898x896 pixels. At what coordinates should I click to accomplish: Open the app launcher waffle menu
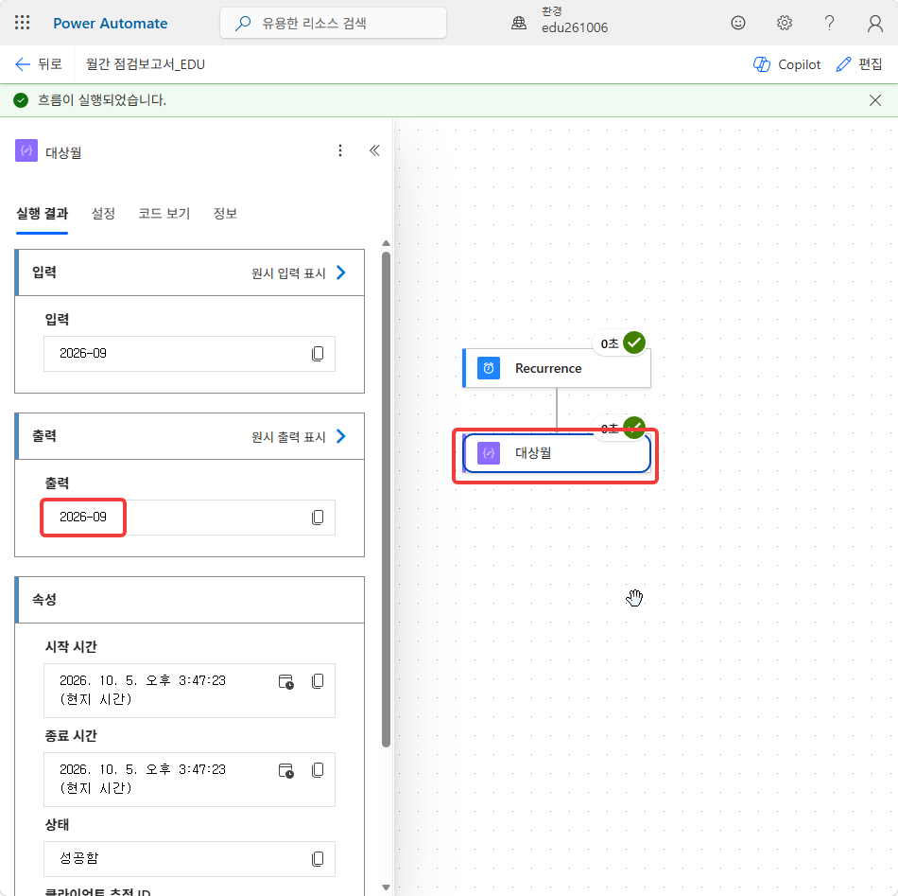[x=23, y=23]
